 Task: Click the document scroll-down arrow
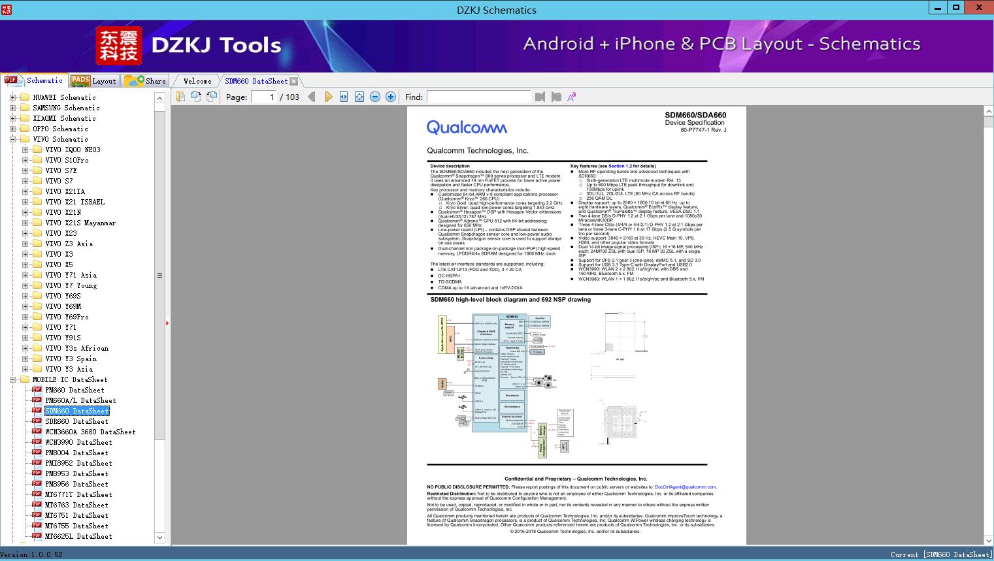coord(989,540)
